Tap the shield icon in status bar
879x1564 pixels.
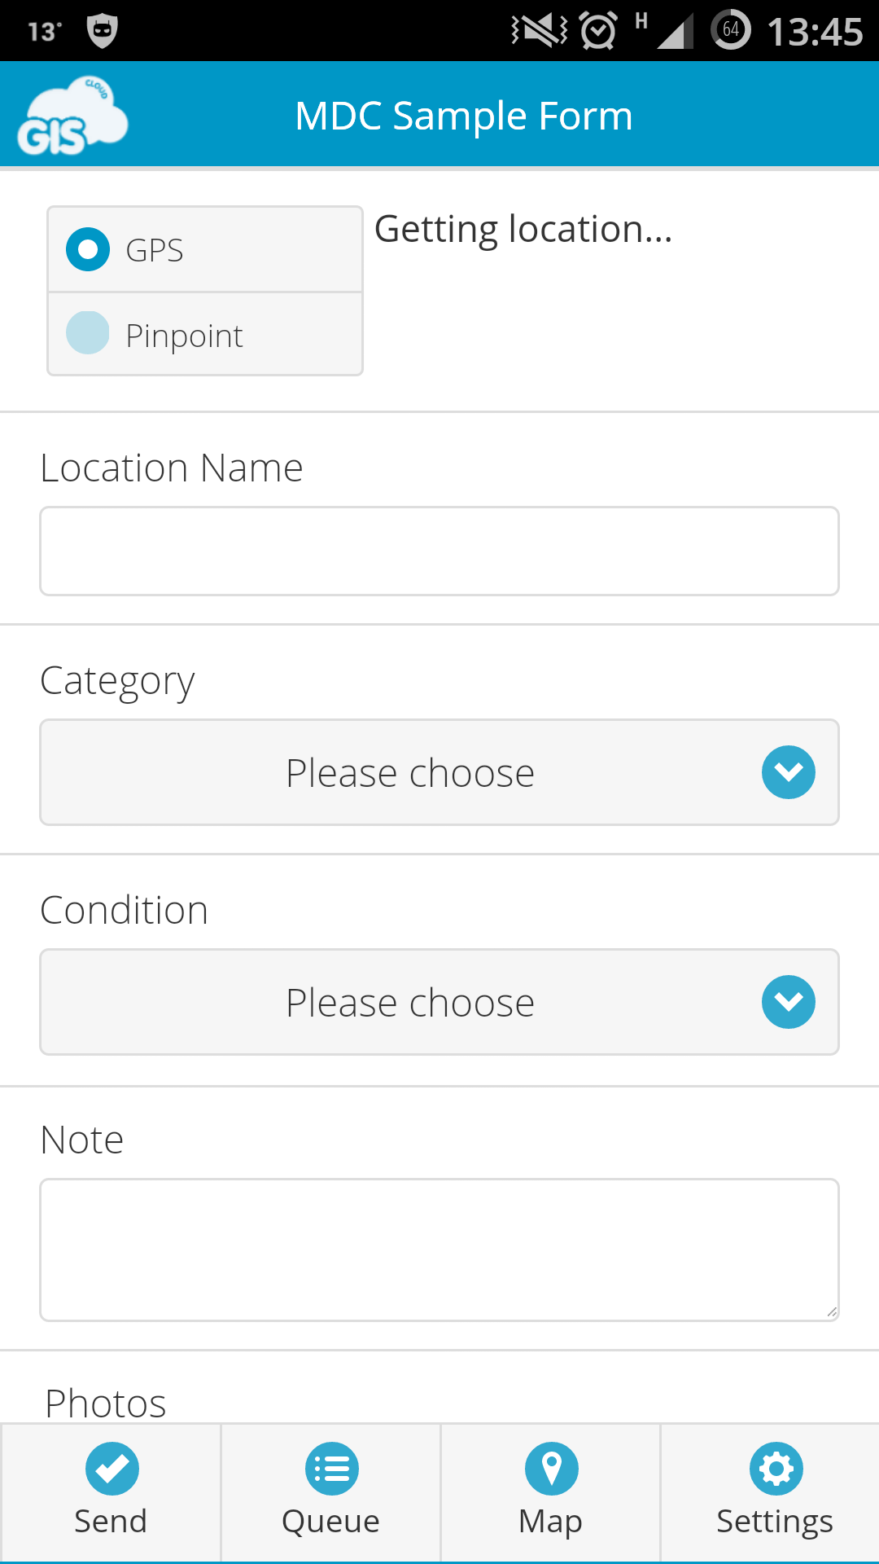(103, 31)
